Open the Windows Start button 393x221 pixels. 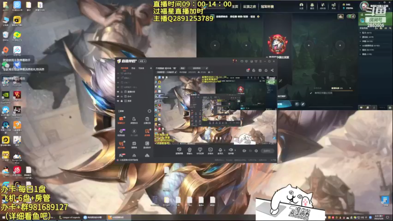click(3, 218)
